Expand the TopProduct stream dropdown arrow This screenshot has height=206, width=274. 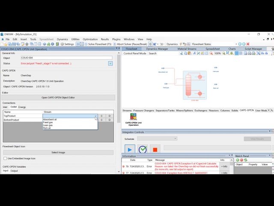(95, 116)
